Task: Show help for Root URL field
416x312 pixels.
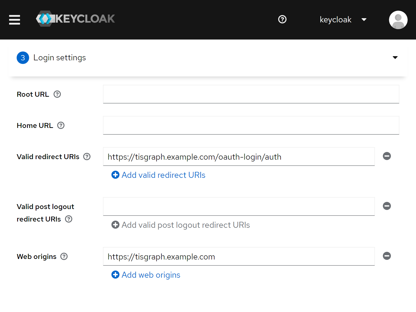Action: pyautogui.click(x=57, y=94)
